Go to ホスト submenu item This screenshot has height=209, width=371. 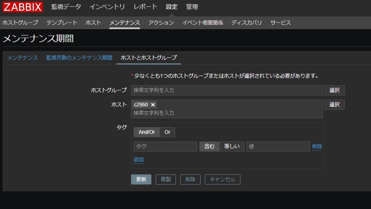[x=93, y=23]
